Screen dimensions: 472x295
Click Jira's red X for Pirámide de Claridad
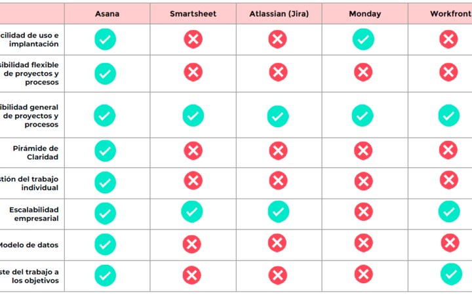tap(278, 151)
